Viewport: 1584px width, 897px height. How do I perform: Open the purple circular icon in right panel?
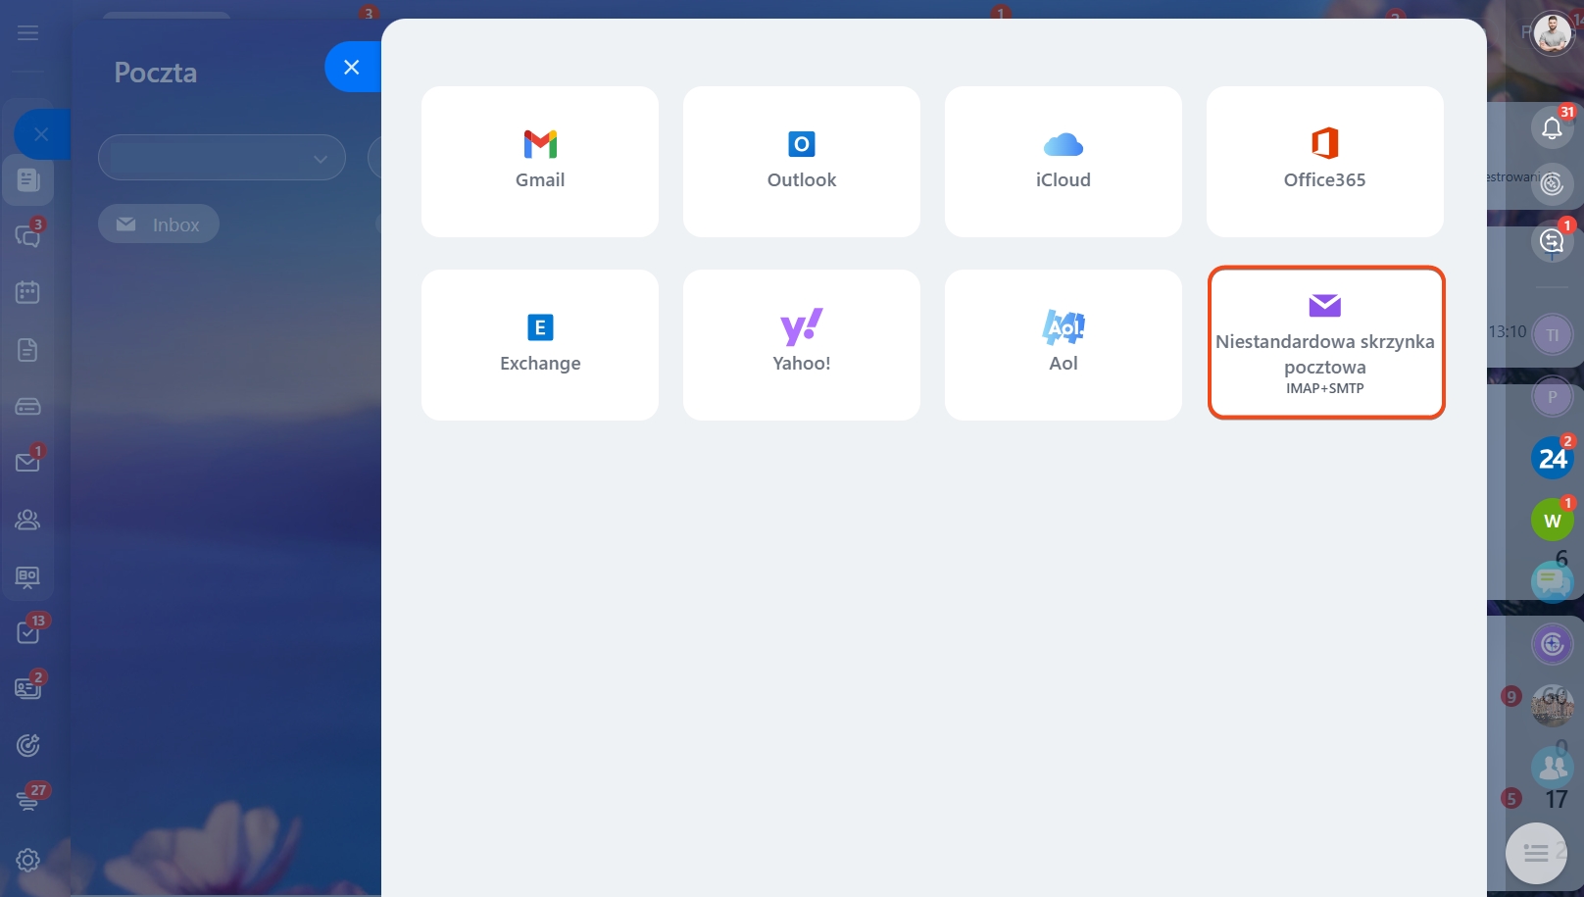[x=1553, y=644]
